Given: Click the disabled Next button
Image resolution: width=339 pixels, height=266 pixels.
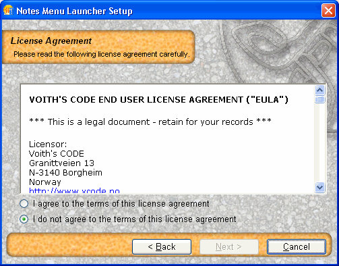Looking at the screenshot, I should tap(229, 247).
